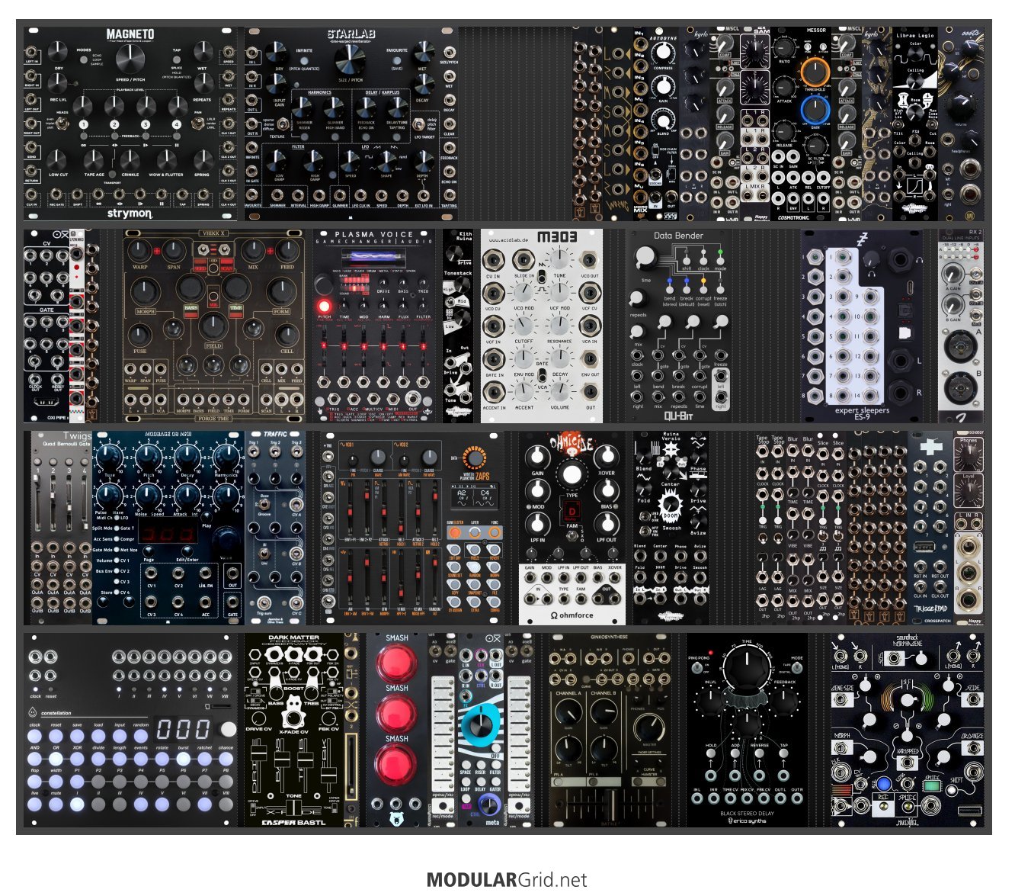Click the Cutoff knob on M303
Image resolution: width=1015 pixels, height=896 pixels.
click(x=524, y=325)
